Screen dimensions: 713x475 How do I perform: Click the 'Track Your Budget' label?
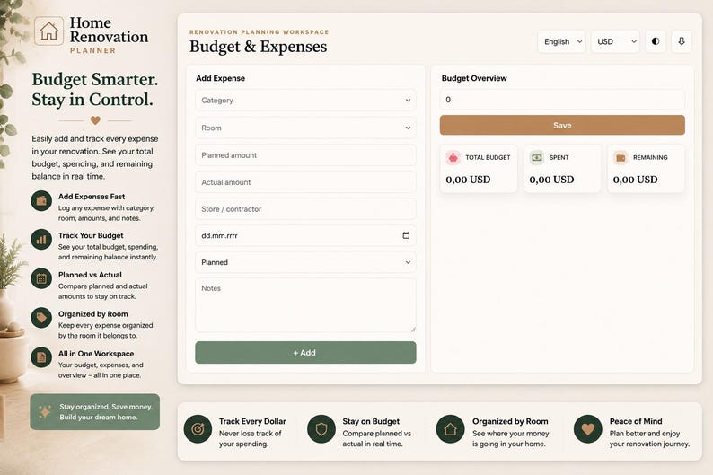coord(91,235)
